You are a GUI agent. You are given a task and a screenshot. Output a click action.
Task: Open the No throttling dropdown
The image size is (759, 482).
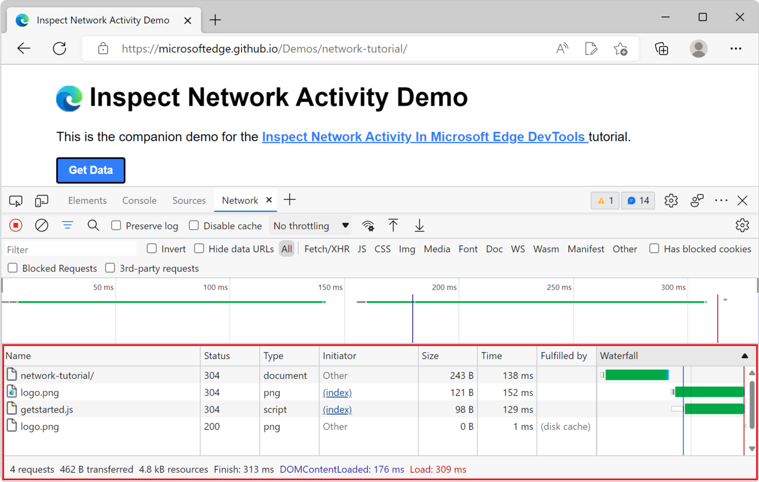coord(309,225)
